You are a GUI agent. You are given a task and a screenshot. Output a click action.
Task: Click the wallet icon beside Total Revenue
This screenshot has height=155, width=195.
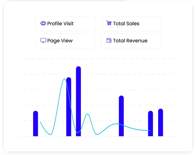[109, 40]
